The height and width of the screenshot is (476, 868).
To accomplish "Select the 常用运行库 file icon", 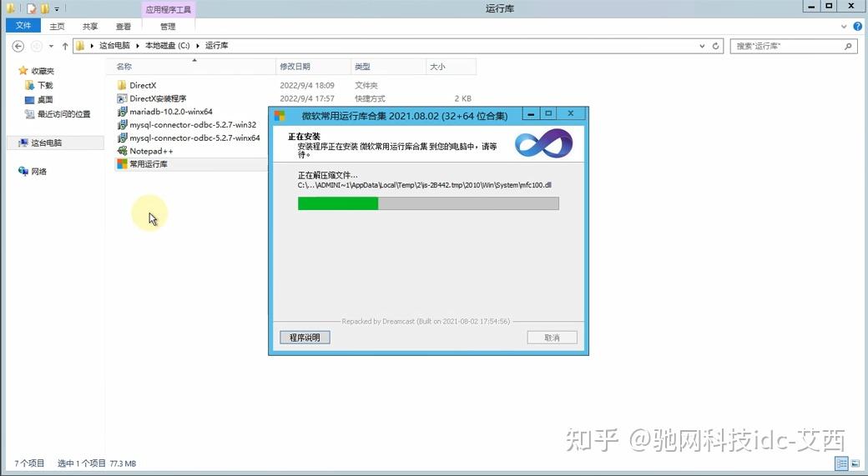I will [x=123, y=164].
